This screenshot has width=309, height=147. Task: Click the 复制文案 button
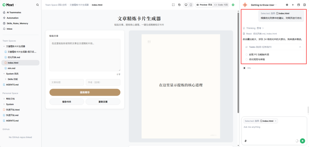(103, 102)
